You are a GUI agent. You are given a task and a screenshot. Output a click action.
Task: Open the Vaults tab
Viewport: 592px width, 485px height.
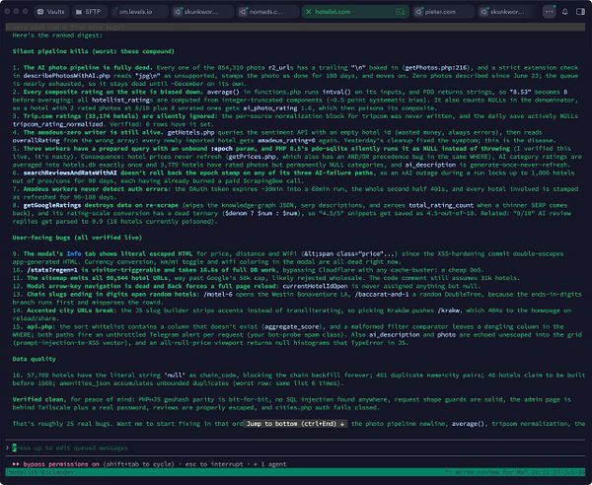coord(51,12)
